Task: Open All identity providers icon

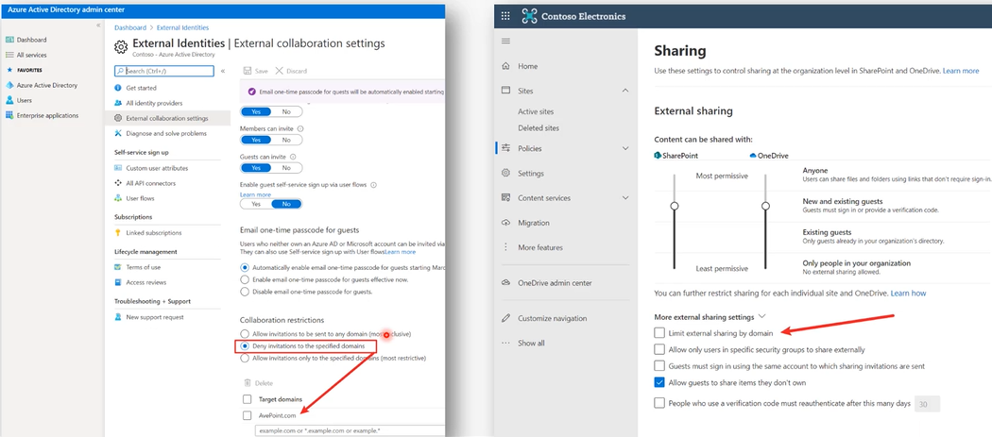Action: coord(118,103)
